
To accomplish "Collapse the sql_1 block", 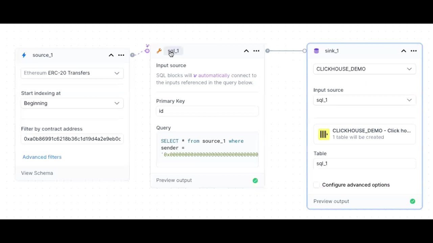I will (x=246, y=51).
